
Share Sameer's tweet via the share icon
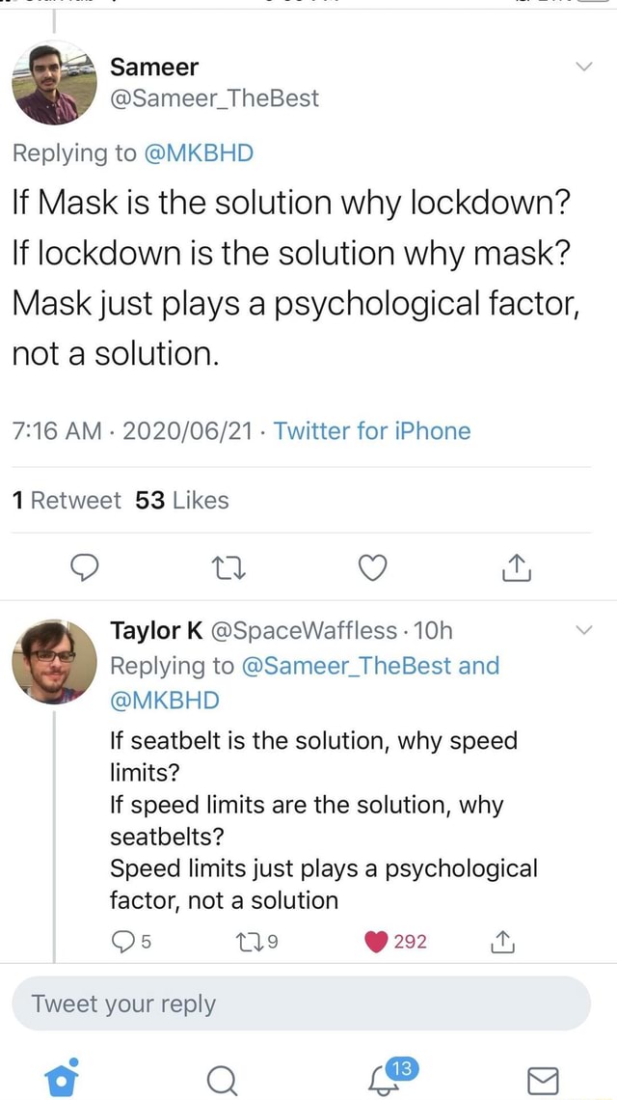[x=516, y=567]
